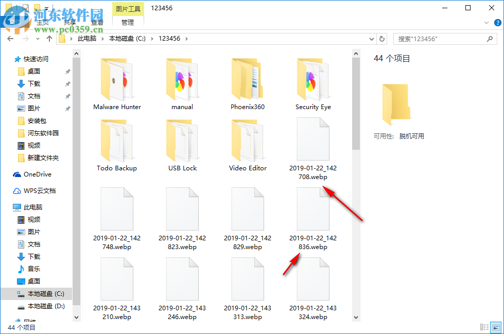Click the pin icon next to 桌面
504x334 pixels.
67,71
